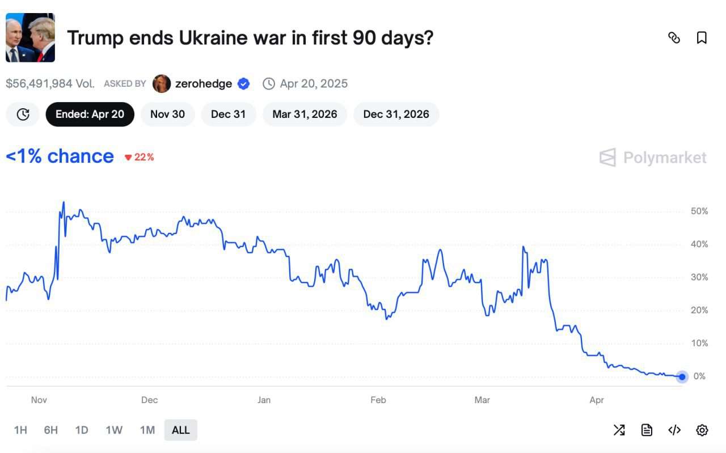
Task: Click the shuffle compare icon below the chart
Action: coord(619,430)
